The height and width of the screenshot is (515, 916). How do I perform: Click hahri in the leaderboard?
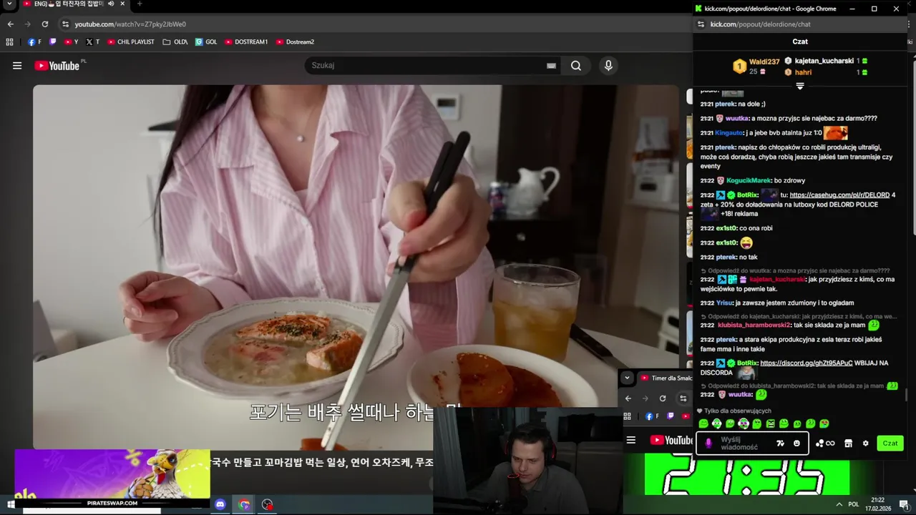point(803,72)
